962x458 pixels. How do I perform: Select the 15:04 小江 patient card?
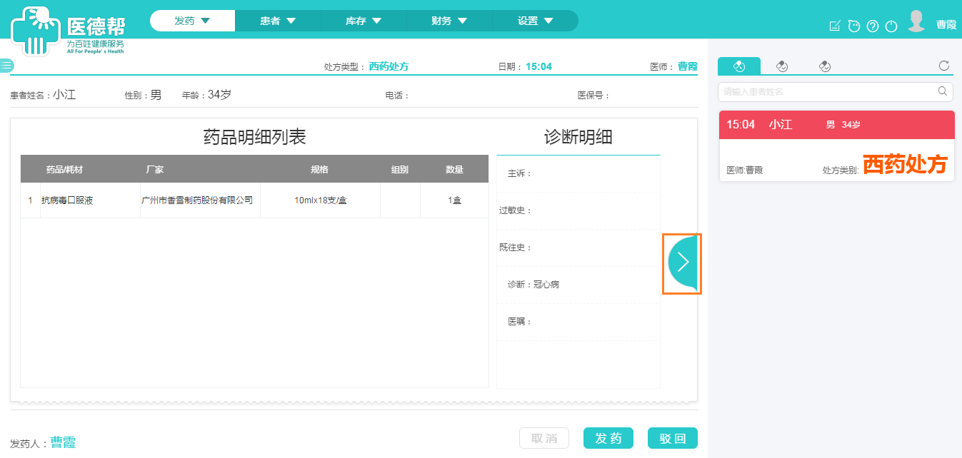pos(836,146)
